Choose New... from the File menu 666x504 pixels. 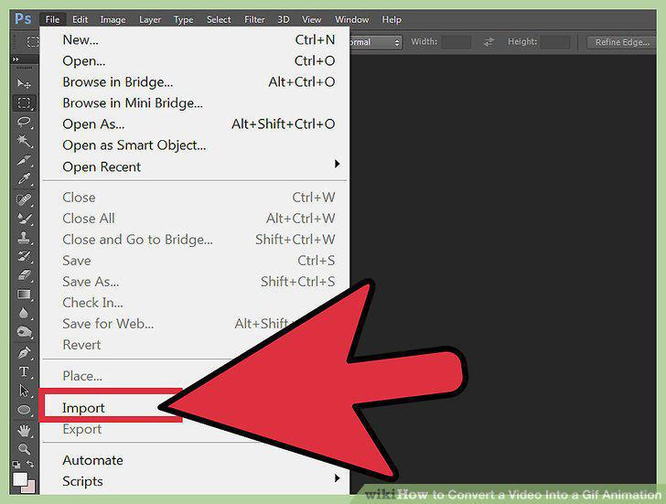click(x=196, y=40)
